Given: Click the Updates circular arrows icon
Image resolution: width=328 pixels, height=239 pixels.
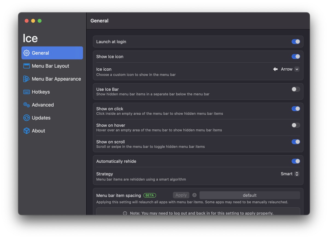Looking at the screenshot, I should coord(27,118).
